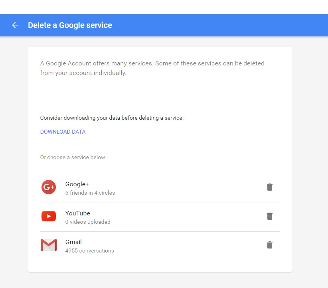Select the '0 videos uploaded' subtitle

(88, 222)
